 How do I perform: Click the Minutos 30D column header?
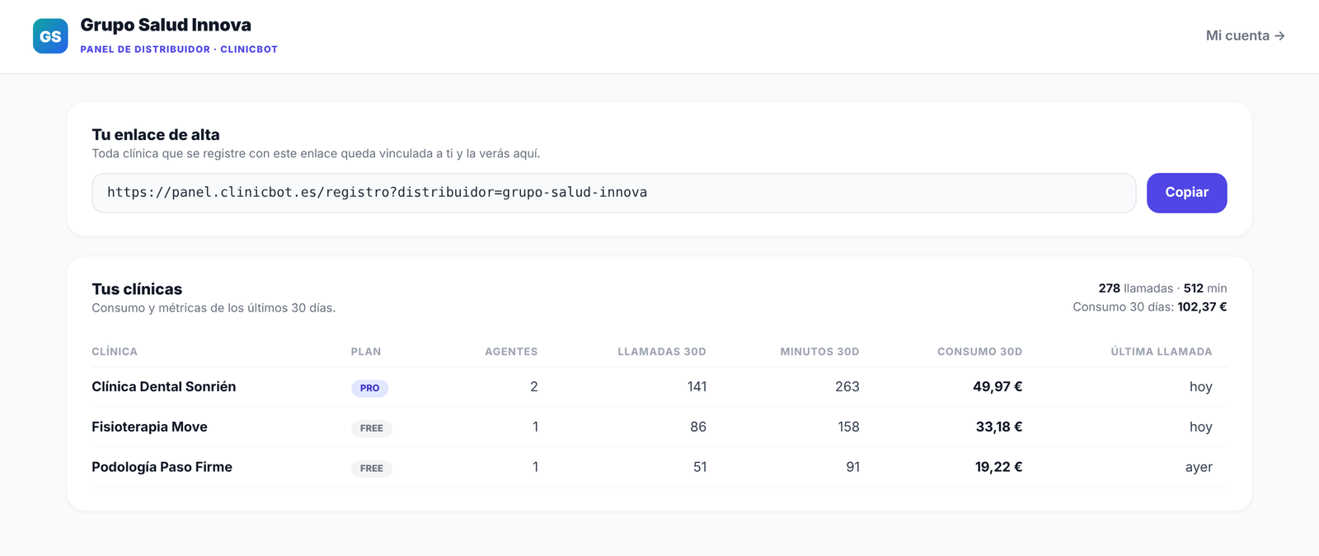pos(819,352)
